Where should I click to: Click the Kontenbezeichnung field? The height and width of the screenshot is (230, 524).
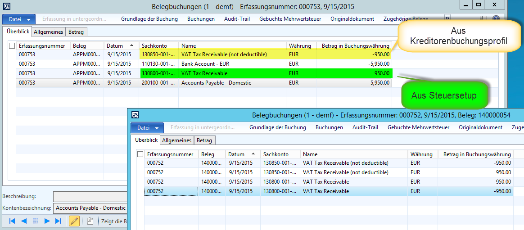coord(90,208)
